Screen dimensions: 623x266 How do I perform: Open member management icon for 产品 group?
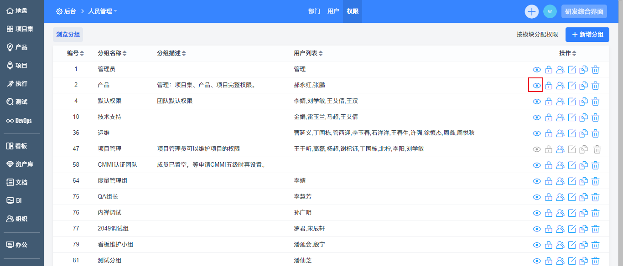[x=561, y=86]
